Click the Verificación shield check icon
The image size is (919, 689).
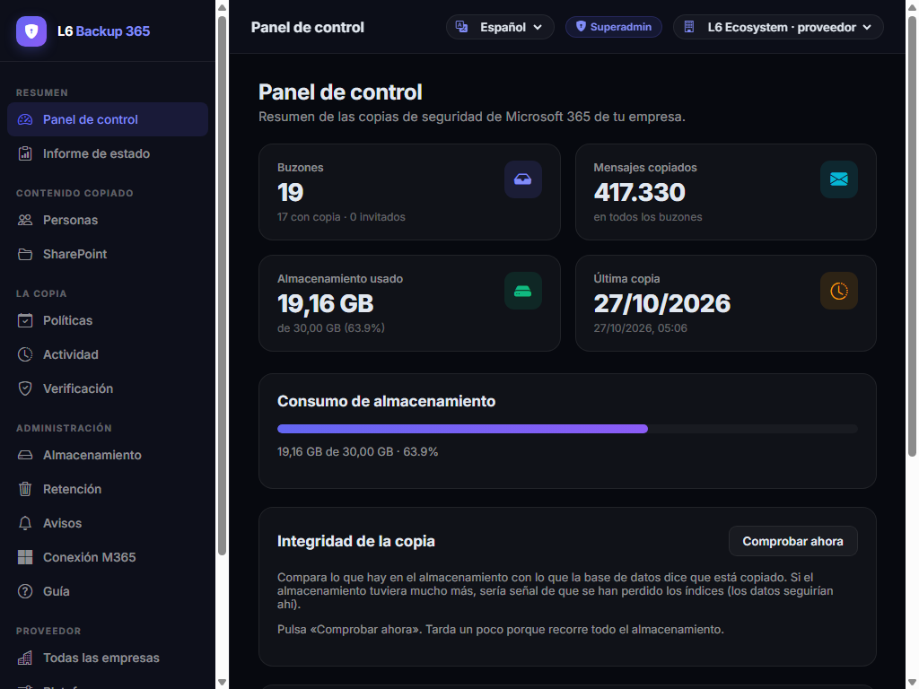pos(25,388)
